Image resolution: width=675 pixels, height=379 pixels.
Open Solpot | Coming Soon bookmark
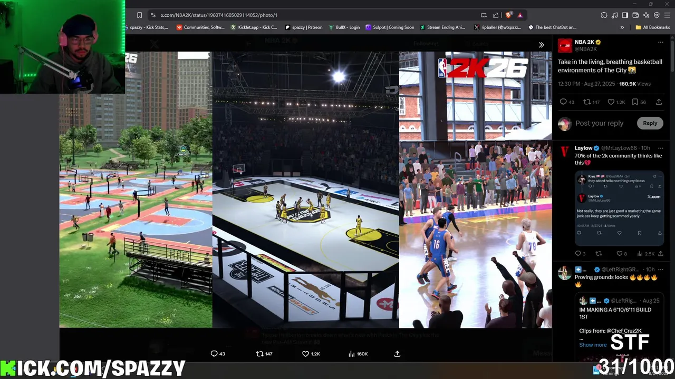tap(390, 27)
